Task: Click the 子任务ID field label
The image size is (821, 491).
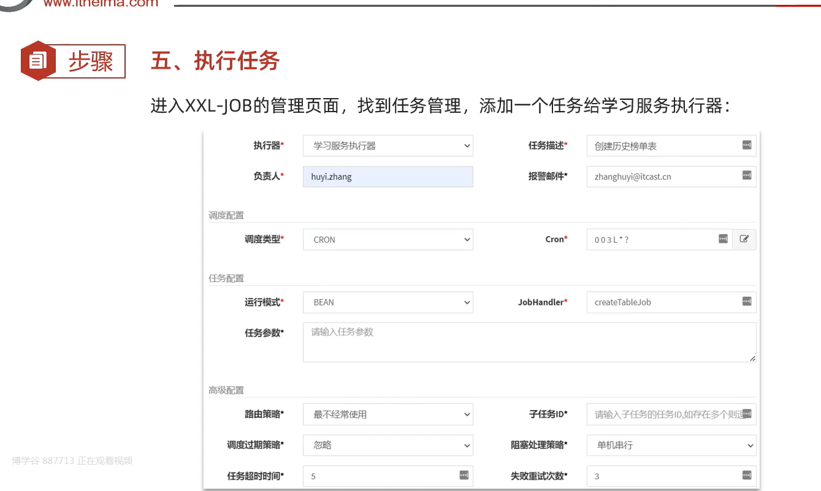Action: click(549, 414)
